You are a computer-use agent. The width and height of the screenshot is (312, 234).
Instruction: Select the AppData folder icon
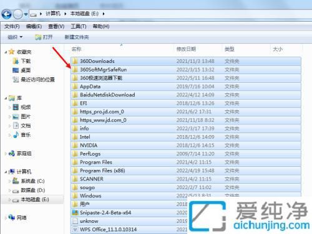[x=75, y=87]
